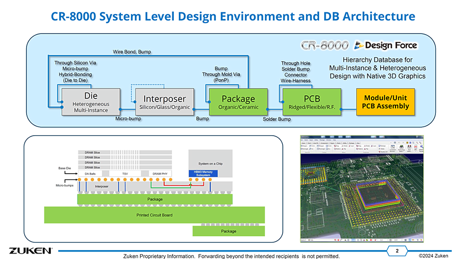
Task: Select the page number 2 badge
Action: tap(397, 251)
